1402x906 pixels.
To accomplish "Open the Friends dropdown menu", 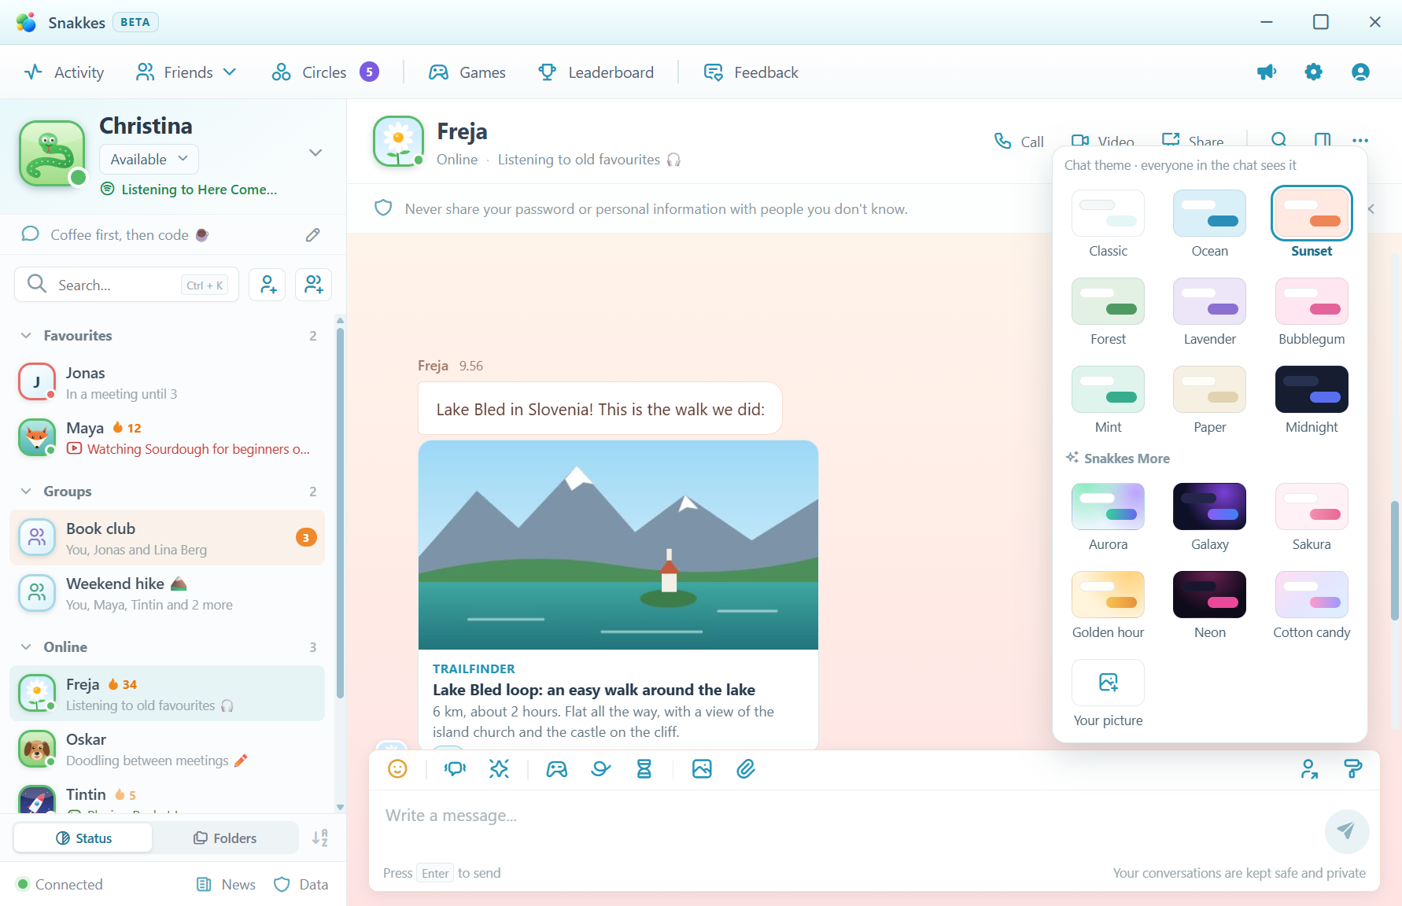I will 186,72.
